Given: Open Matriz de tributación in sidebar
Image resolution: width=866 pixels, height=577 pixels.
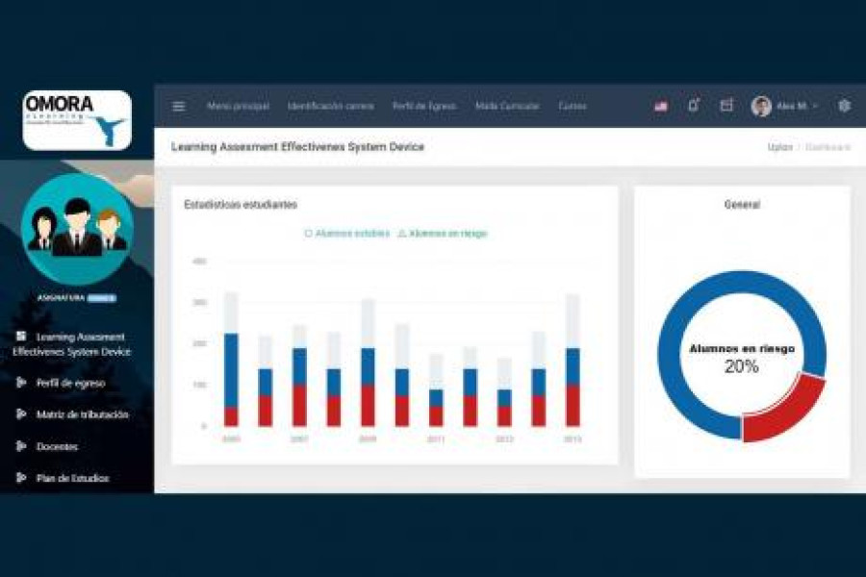Looking at the screenshot, I should click(x=82, y=414).
